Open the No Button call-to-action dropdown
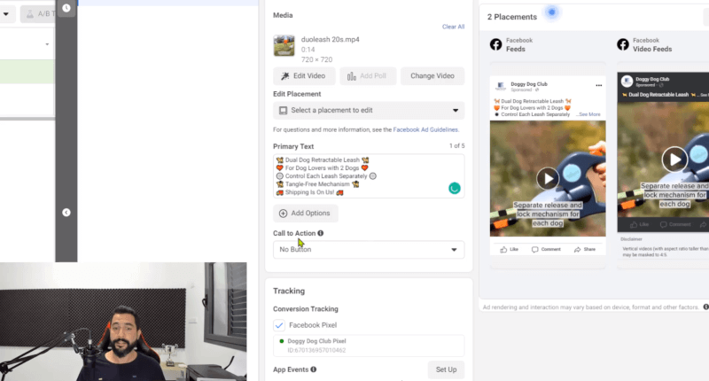 (x=369, y=250)
